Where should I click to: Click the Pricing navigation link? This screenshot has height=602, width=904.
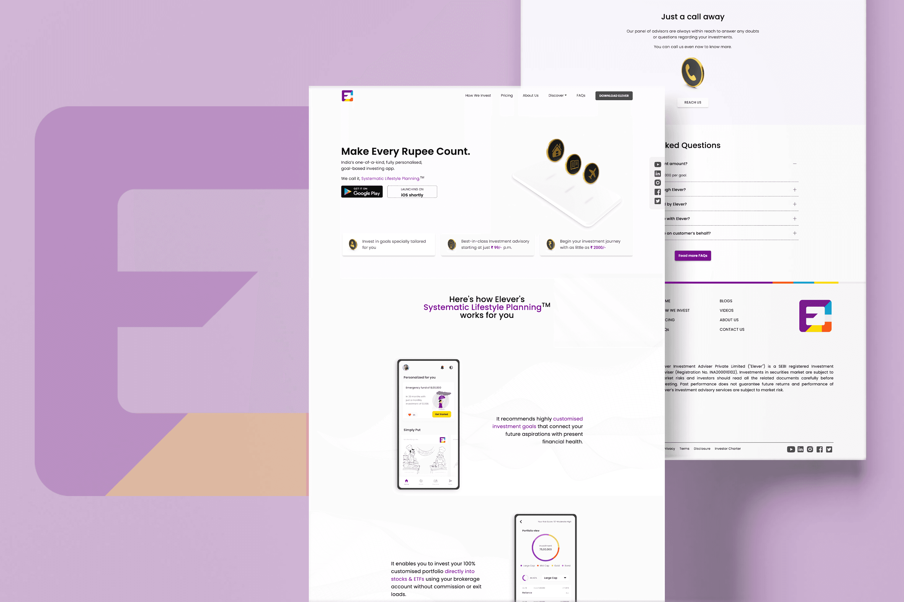[x=507, y=95]
